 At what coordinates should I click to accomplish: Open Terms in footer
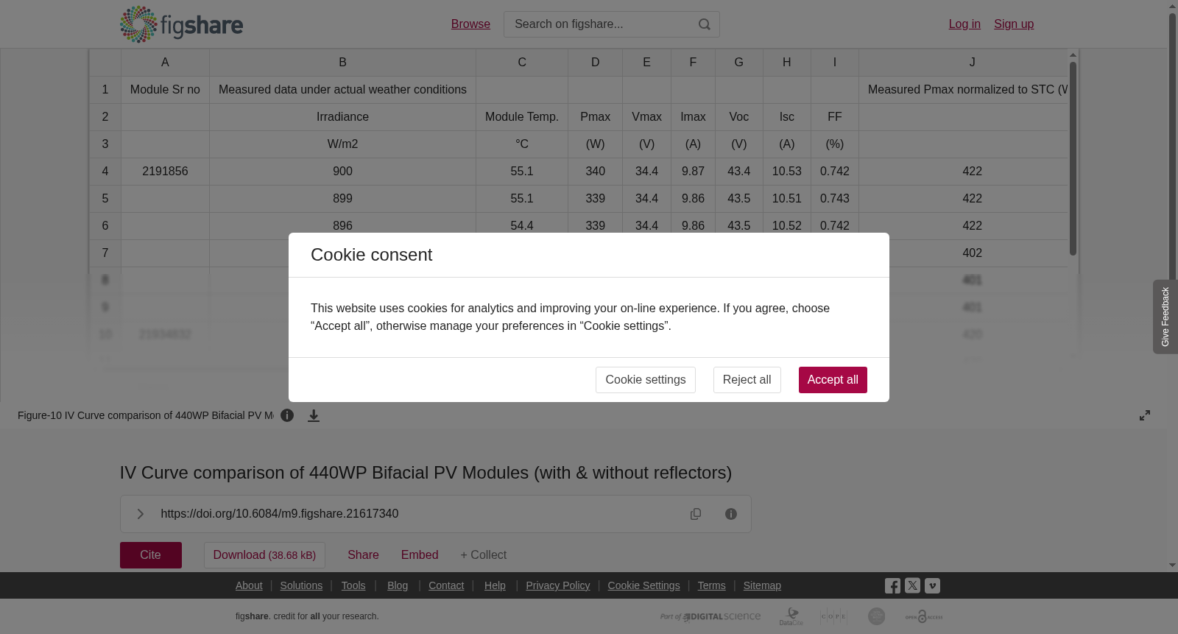[712, 585]
